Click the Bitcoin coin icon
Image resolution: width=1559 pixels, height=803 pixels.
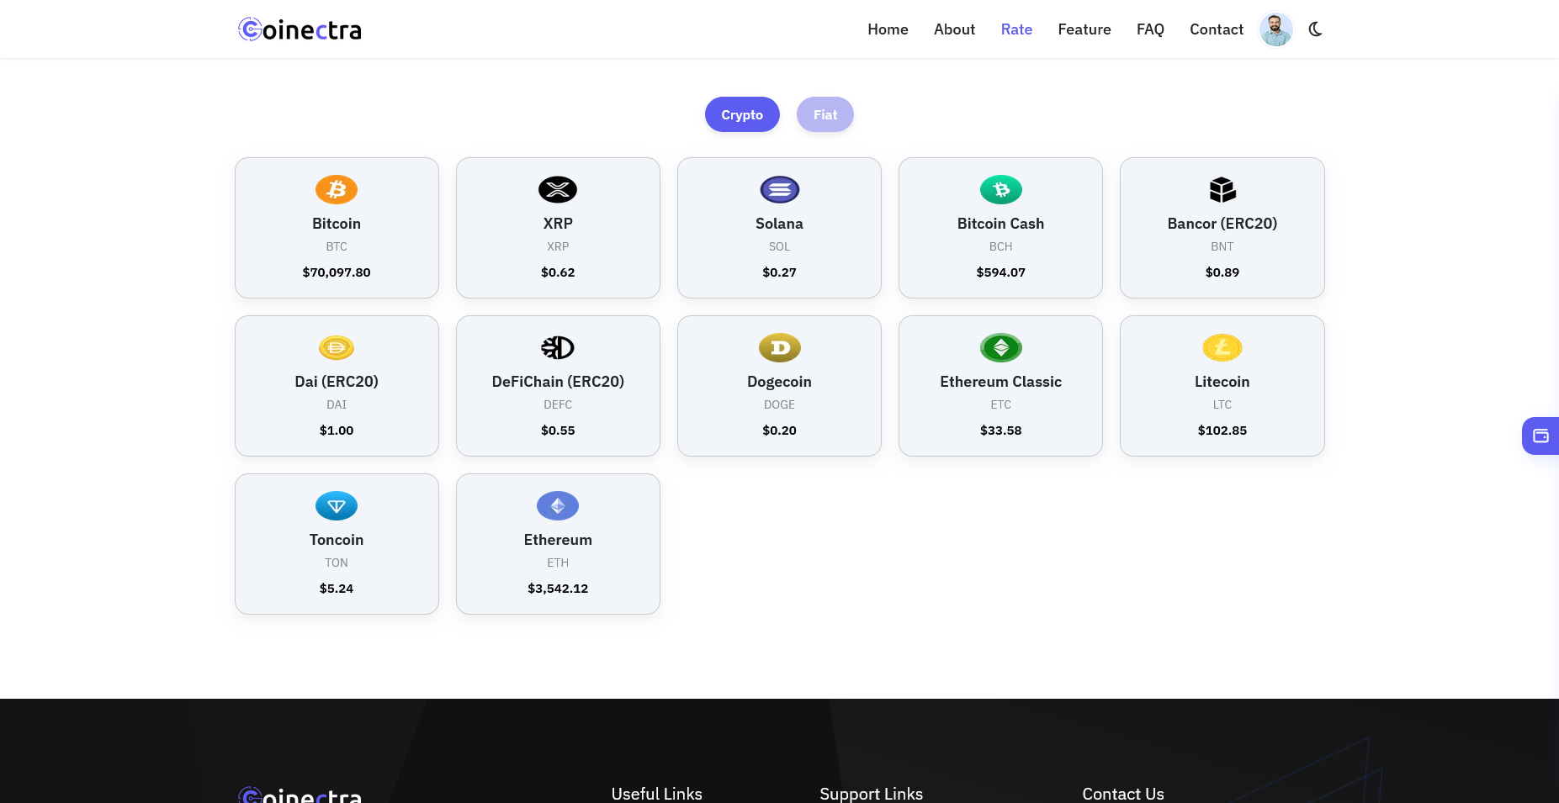tap(337, 189)
